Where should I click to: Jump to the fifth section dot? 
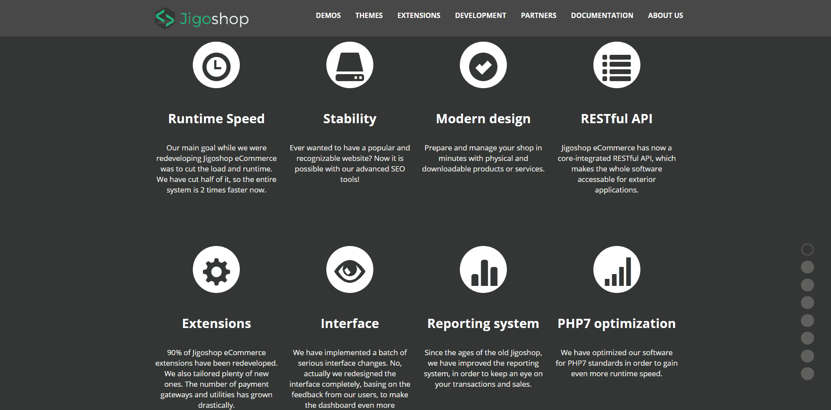(x=807, y=321)
